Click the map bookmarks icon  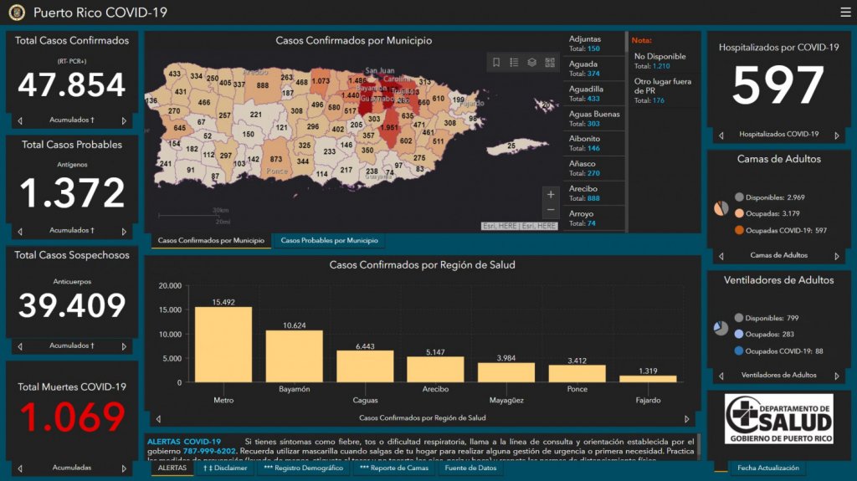tap(496, 63)
